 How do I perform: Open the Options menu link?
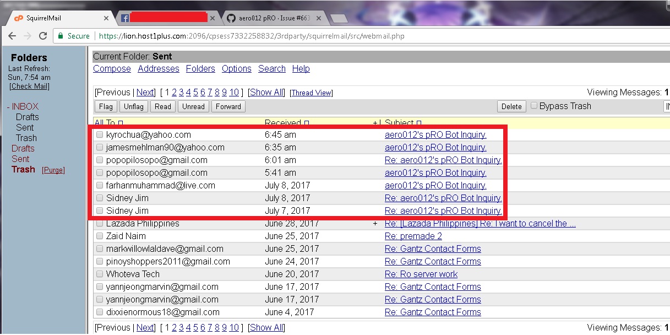point(237,68)
